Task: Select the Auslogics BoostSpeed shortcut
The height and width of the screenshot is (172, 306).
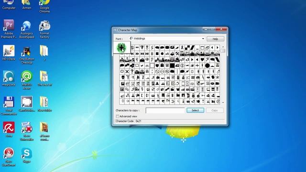Action: 27,29
